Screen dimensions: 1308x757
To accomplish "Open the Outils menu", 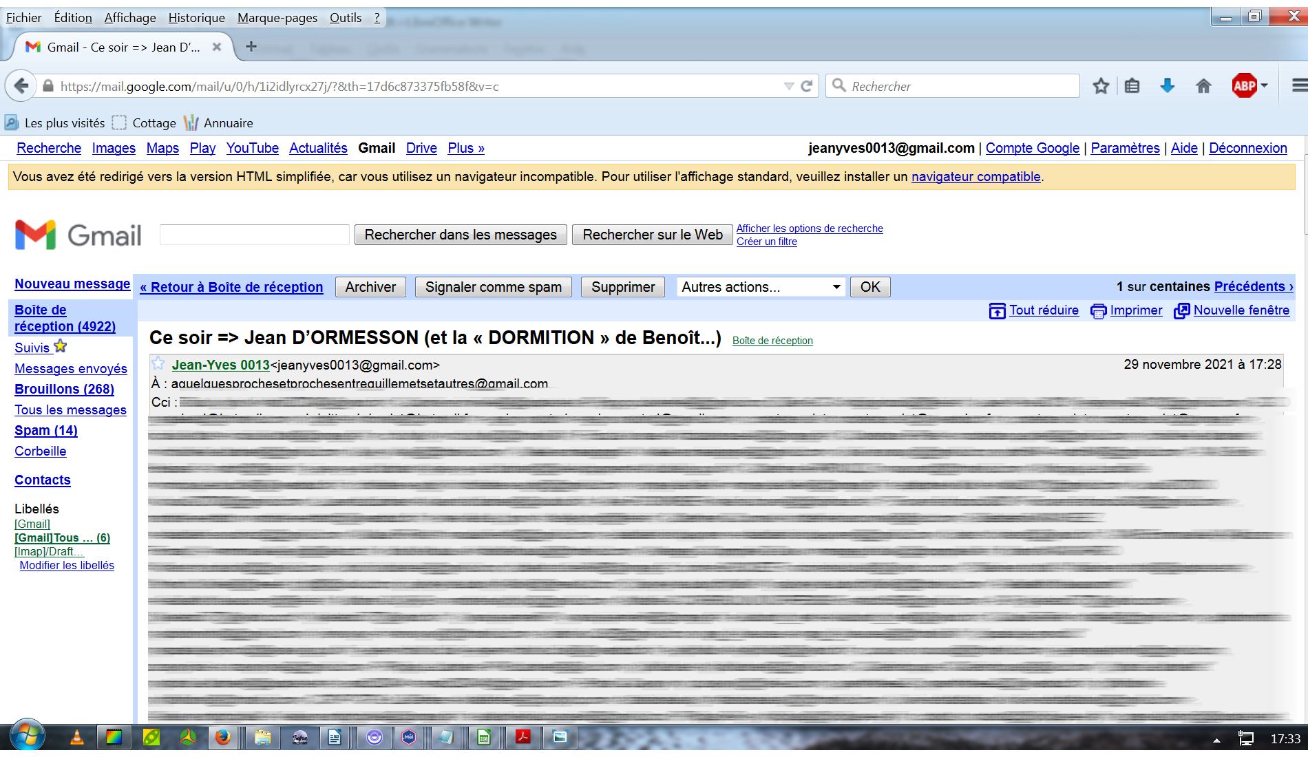I will [346, 18].
